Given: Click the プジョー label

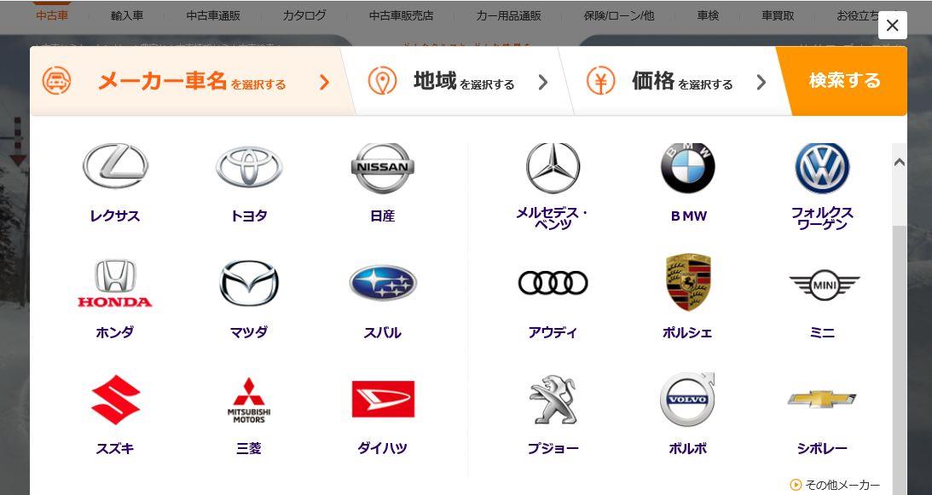Looking at the screenshot, I should tap(553, 448).
